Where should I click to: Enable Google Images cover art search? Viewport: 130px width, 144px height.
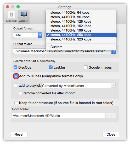tap(86, 67)
